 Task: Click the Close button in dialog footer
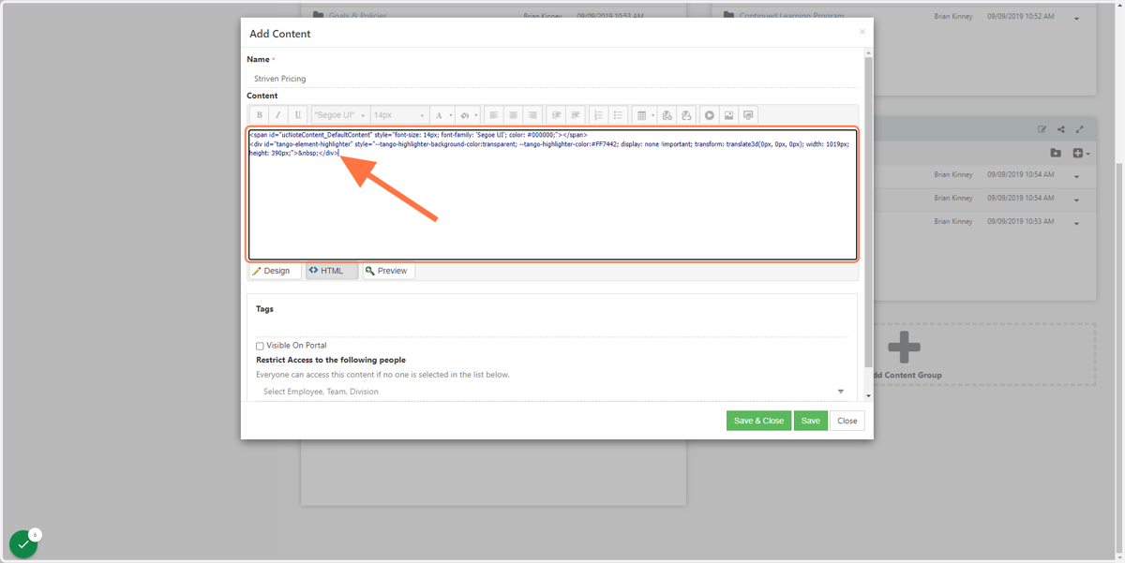847,421
